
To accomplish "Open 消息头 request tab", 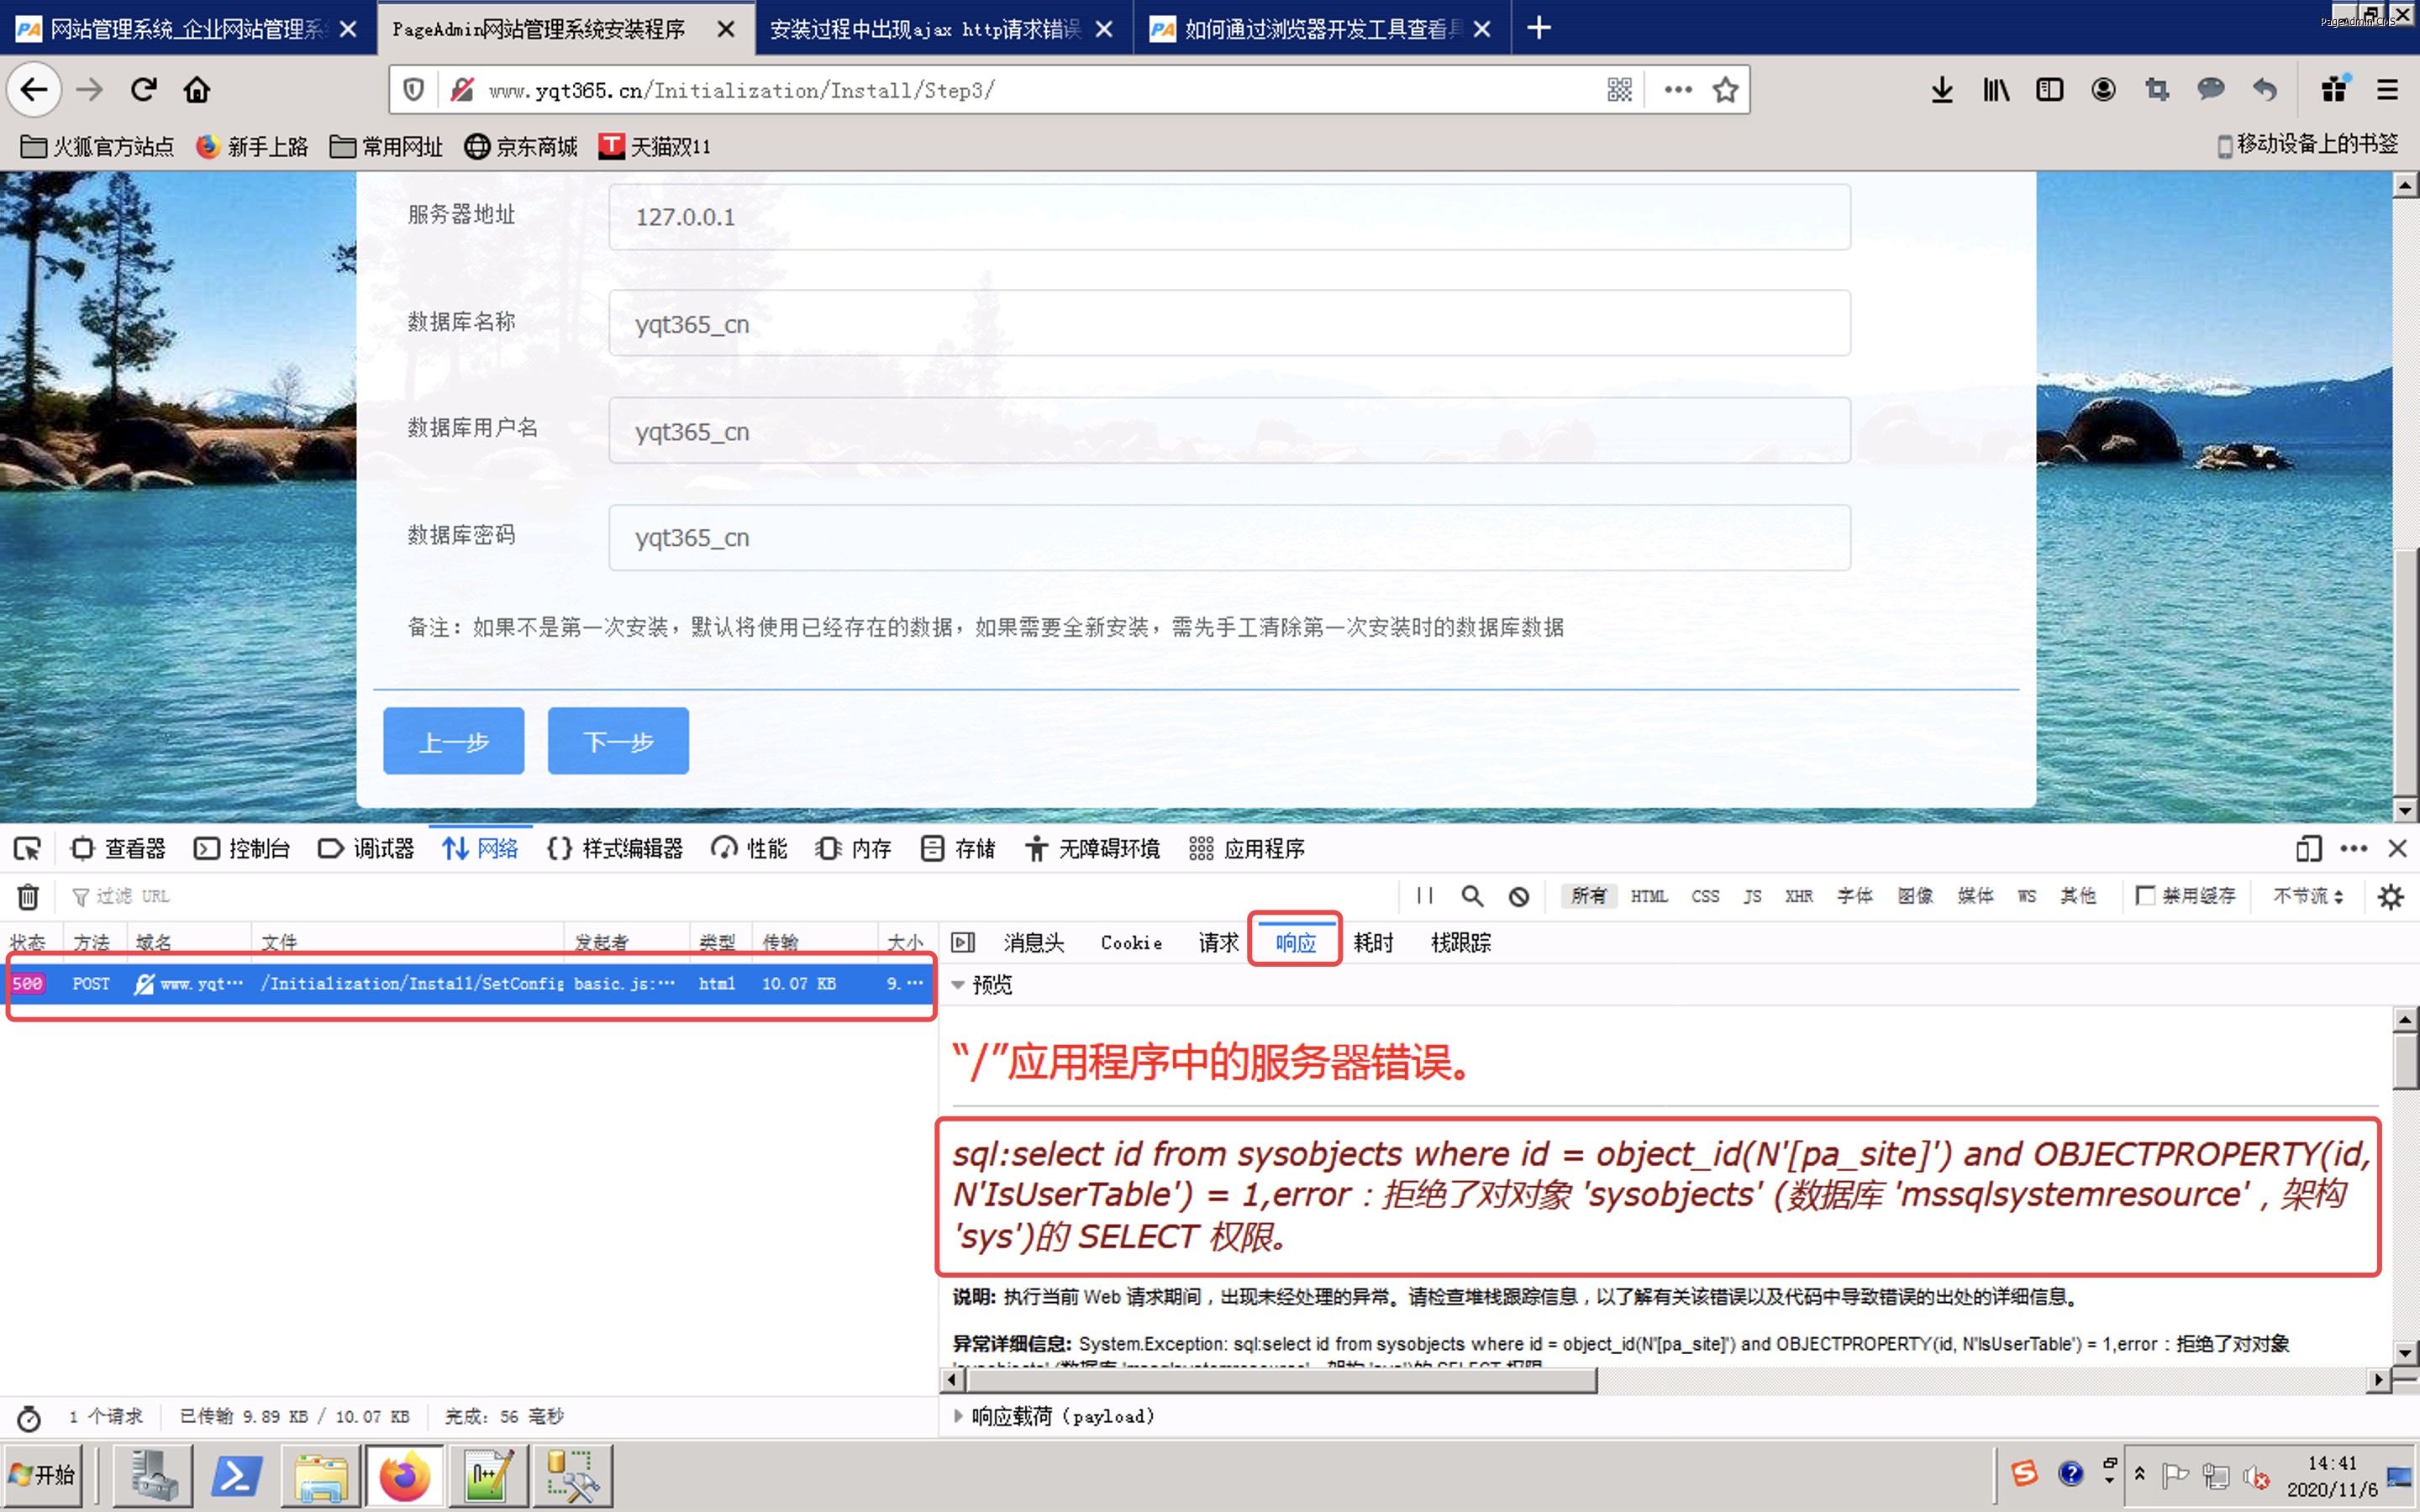I will [1033, 942].
